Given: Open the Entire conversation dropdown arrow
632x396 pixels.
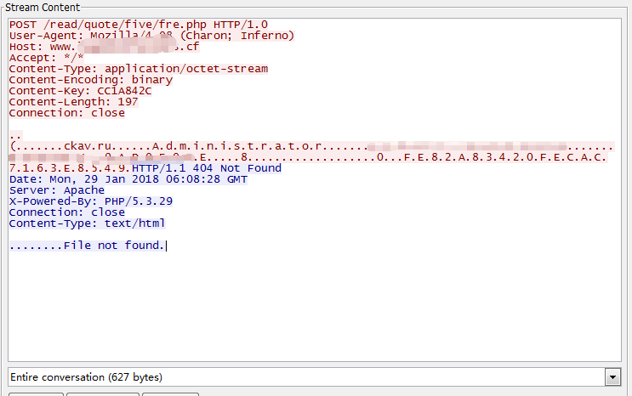Looking at the screenshot, I should tap(612, 377).
